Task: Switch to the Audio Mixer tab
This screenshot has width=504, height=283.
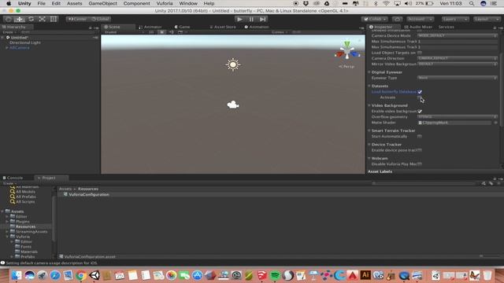Action: [x=418, y=27]
